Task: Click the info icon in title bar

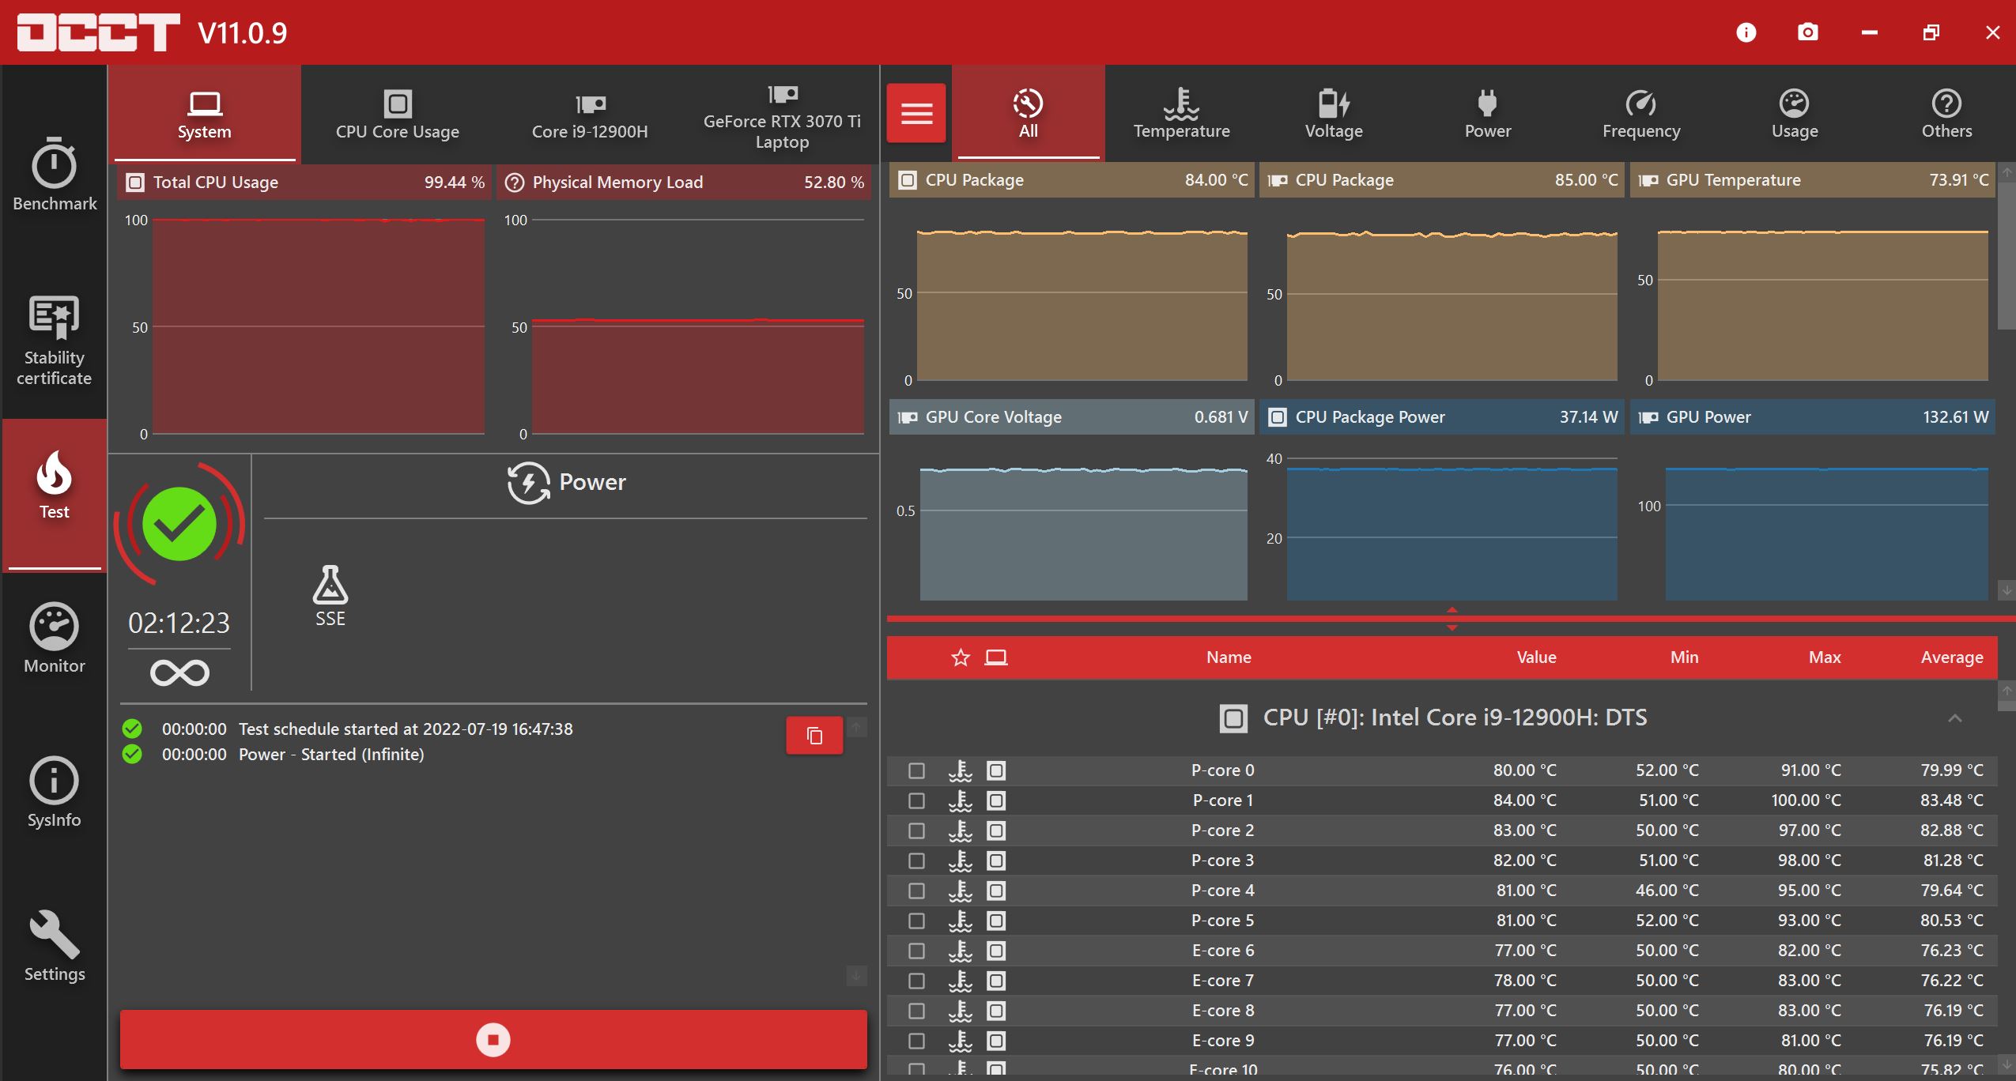Action: click(1746, 32)
